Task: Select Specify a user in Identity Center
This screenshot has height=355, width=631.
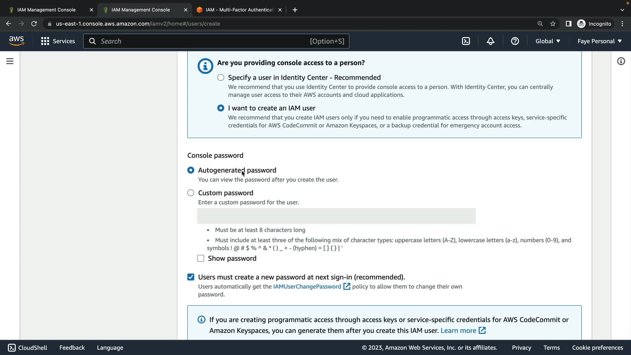Action: pos(221,78)
